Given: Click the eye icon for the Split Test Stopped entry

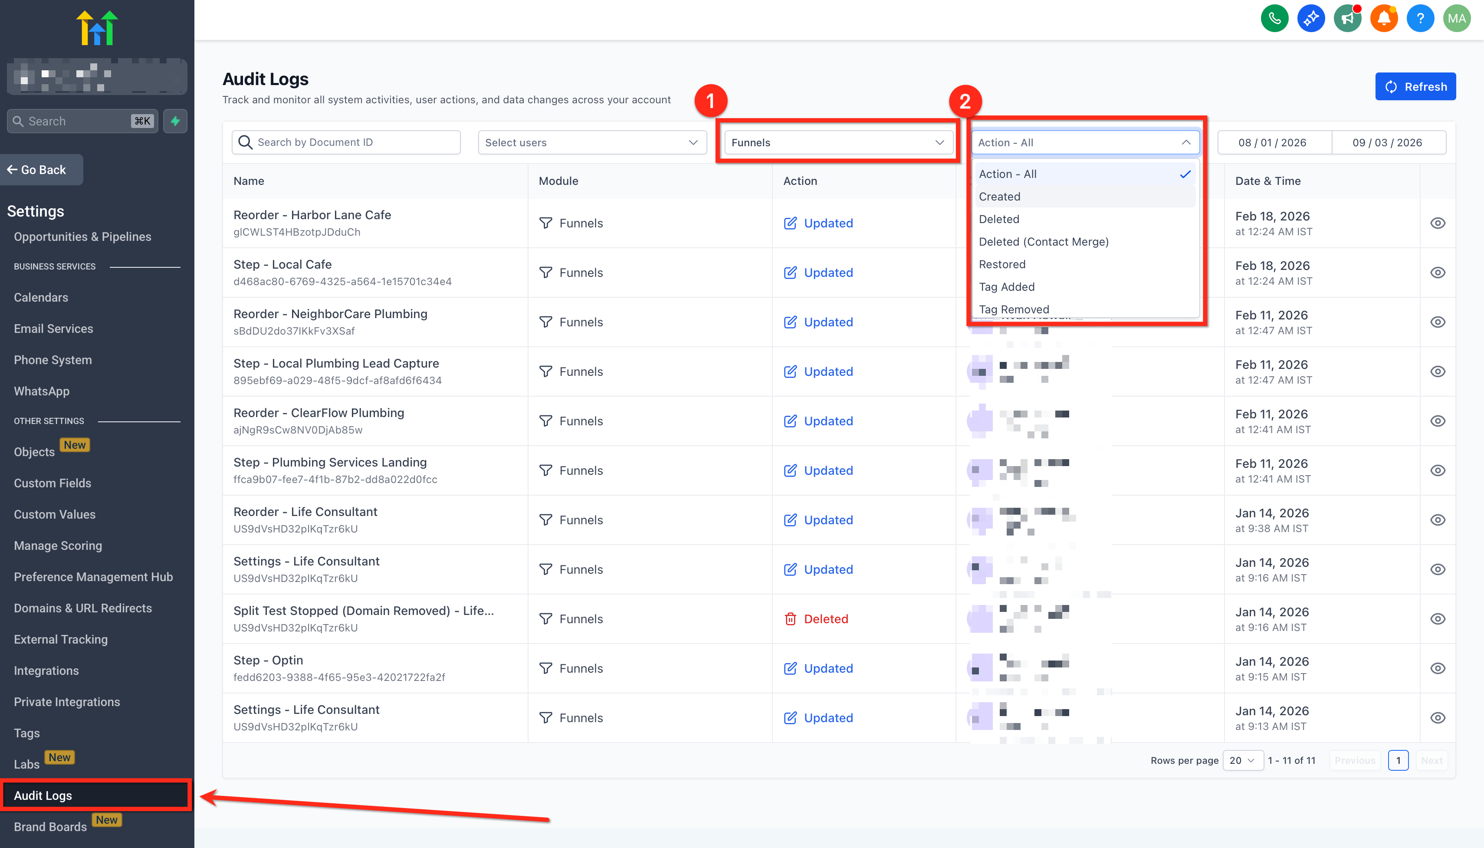Looking at the screenshot, I should [1438, 619].
